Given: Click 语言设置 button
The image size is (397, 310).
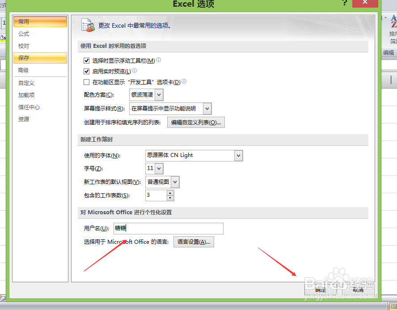Looking at the screenshot, I should (194, 242).
